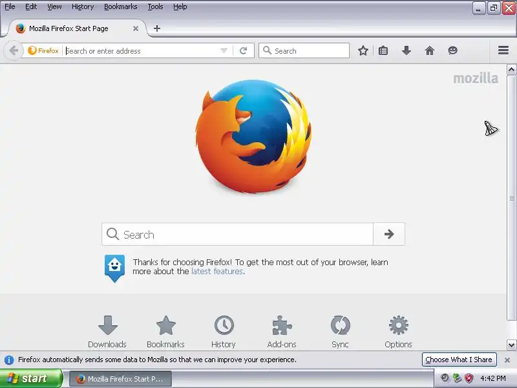Click the Windows start button
The image size is (517, 388).
(x=30, y=378)
